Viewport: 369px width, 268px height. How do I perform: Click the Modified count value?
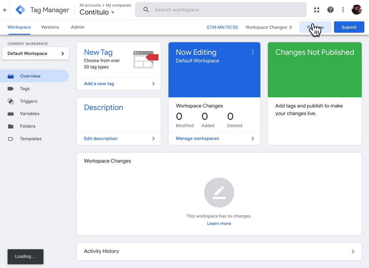(x=179, y=117)
